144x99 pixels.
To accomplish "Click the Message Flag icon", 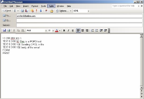I will tap(46, 11).
